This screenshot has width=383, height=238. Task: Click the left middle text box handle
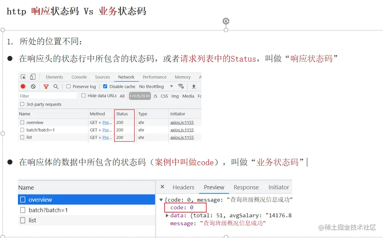3,133
